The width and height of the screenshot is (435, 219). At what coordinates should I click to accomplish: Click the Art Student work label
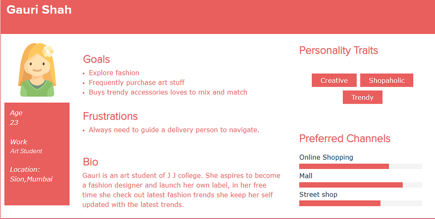(26, 151)
